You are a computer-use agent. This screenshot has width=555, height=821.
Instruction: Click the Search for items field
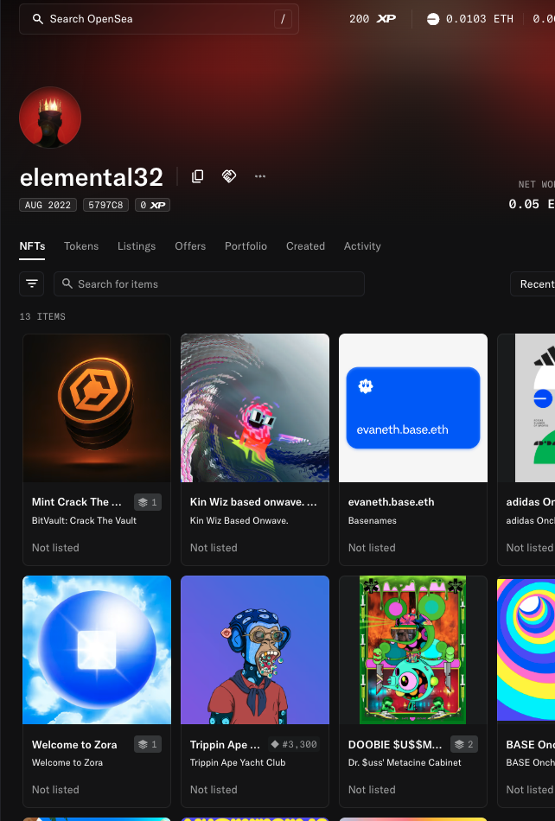pyautogui.click(x=216, y=283)
